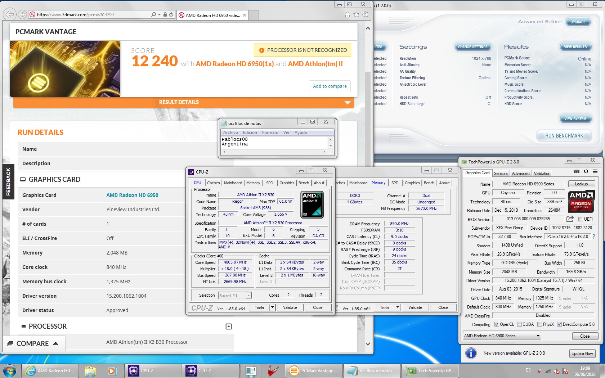Switch to the Caches tab in CPU-Z
This screenshot has height=378, width=605.
coord(213,183)
